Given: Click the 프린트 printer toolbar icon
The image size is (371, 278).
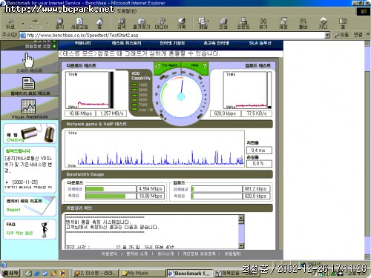Looking at the screenshot, I should [243, 24].
